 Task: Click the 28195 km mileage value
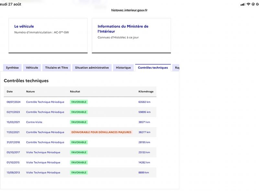[144, 142]
